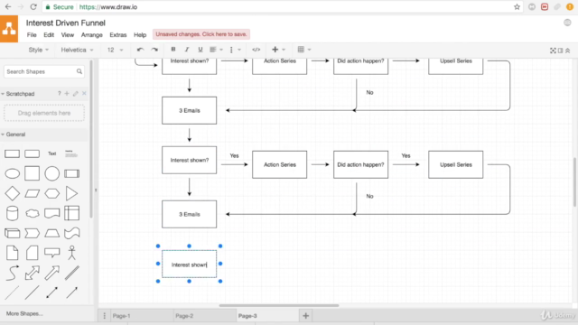The height and width of the screenshot is (325, 578).
Task: Select the cylinder shape
Action: point(12,213)
